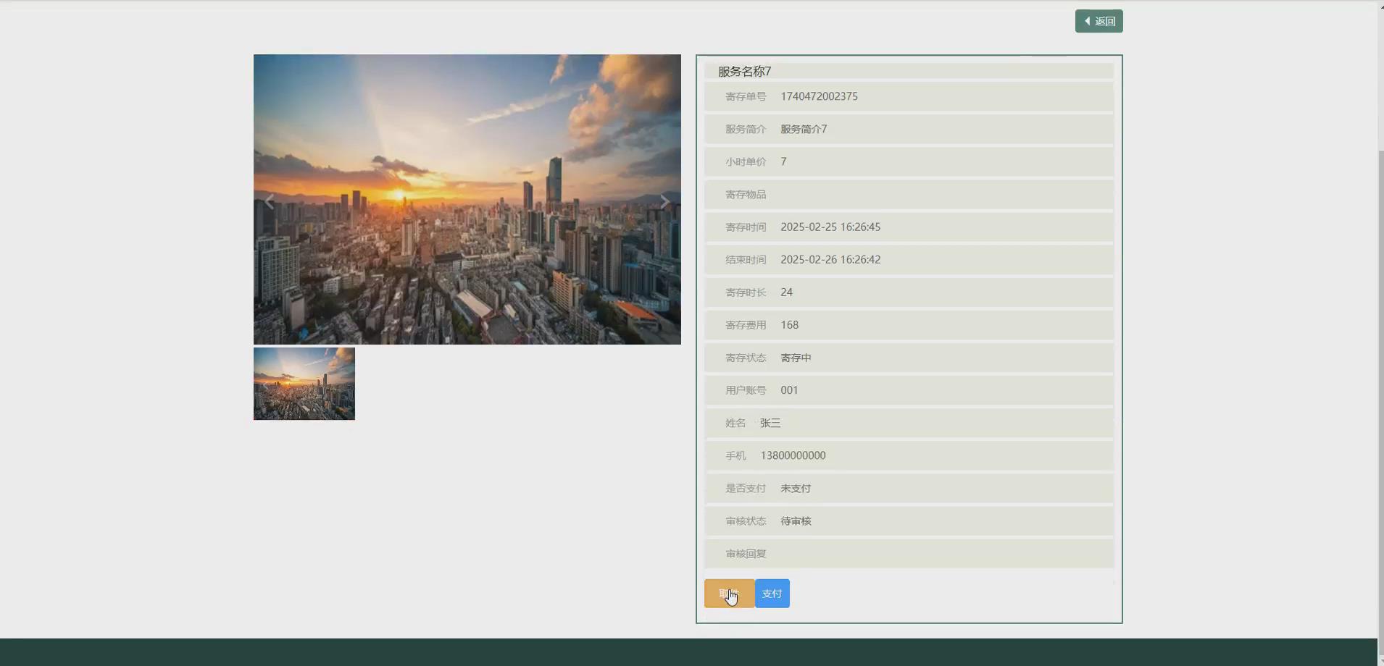The height and width of the screenshot is (666, 1384).
Task: Click the 未支付 unpaid status value
Action: [x=795, y=487]
